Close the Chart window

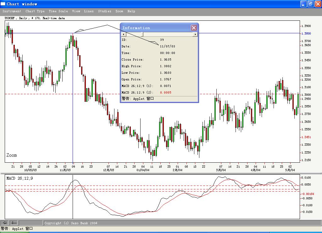click(318, 4)
